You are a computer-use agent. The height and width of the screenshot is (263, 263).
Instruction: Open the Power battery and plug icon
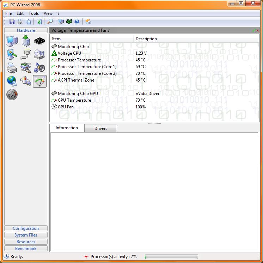[26, 81]
